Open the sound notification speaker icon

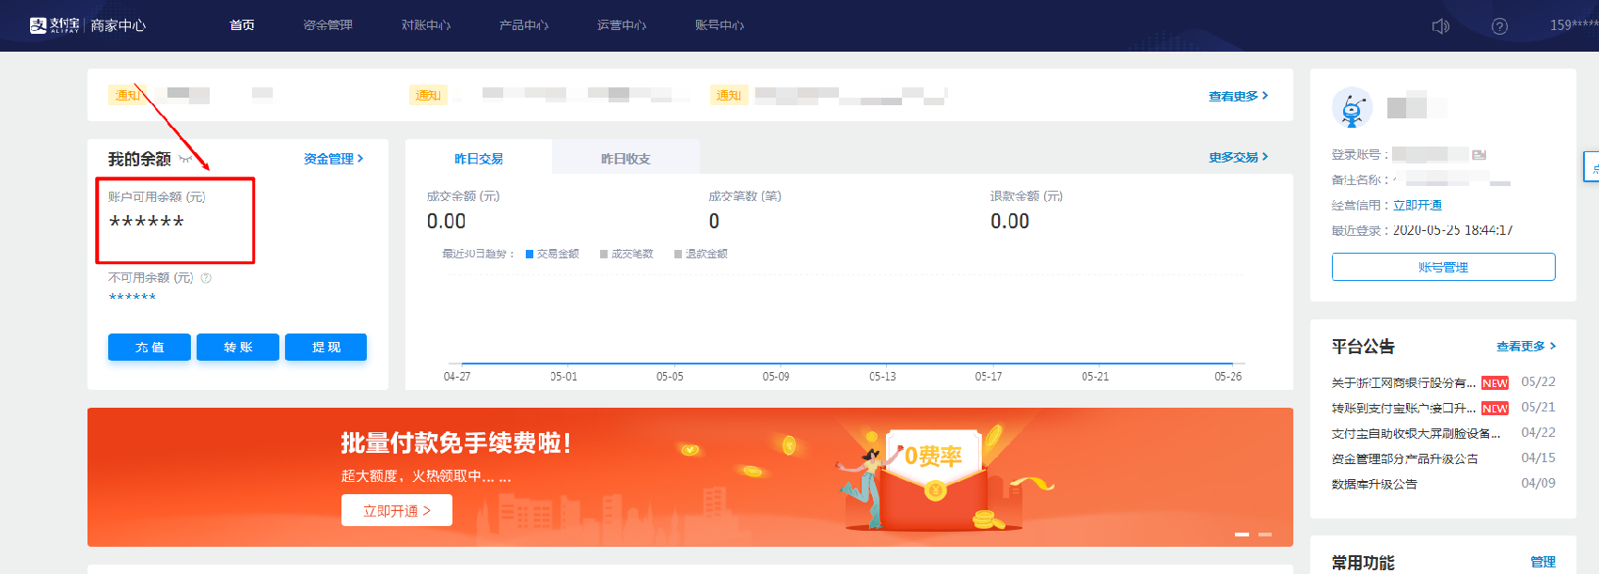click(1440, 26)
